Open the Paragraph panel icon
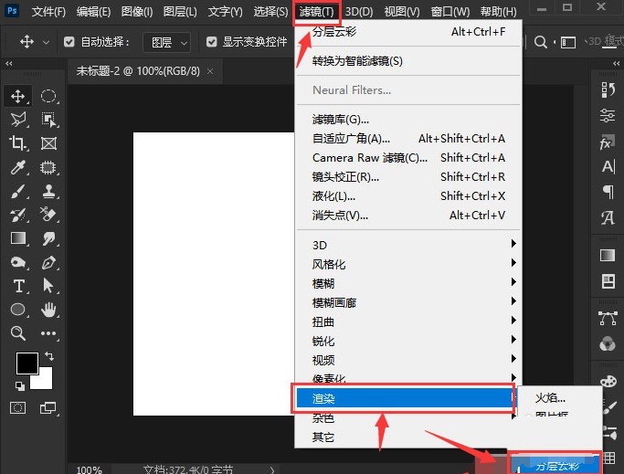The height and width of the screenshot is (474, 624). 608,192
